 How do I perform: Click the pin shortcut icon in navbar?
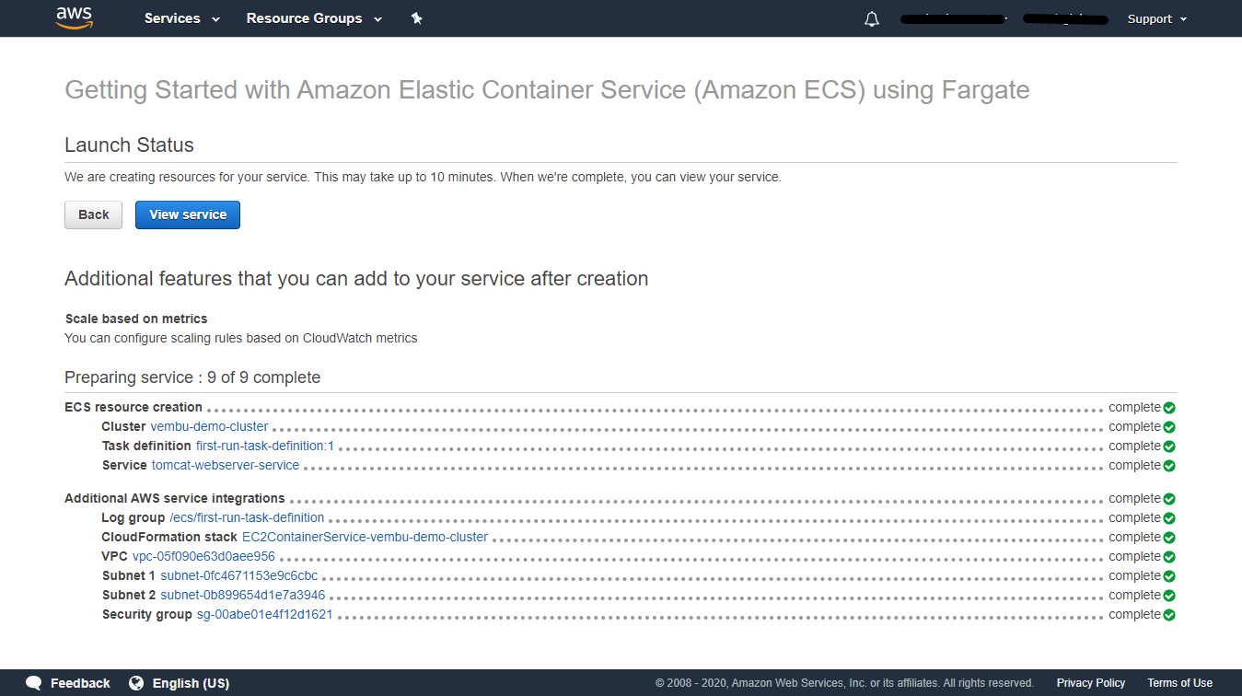[x=416, y=18]
